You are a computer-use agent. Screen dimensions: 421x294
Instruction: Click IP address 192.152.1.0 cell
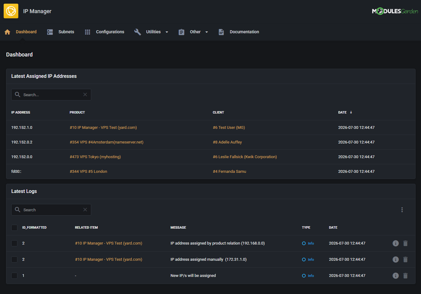point(22,128)
